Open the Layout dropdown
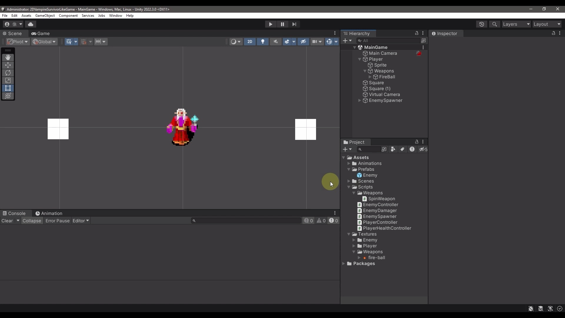Image resolution: width=565 pixels, height=318 pixels. 547,24
